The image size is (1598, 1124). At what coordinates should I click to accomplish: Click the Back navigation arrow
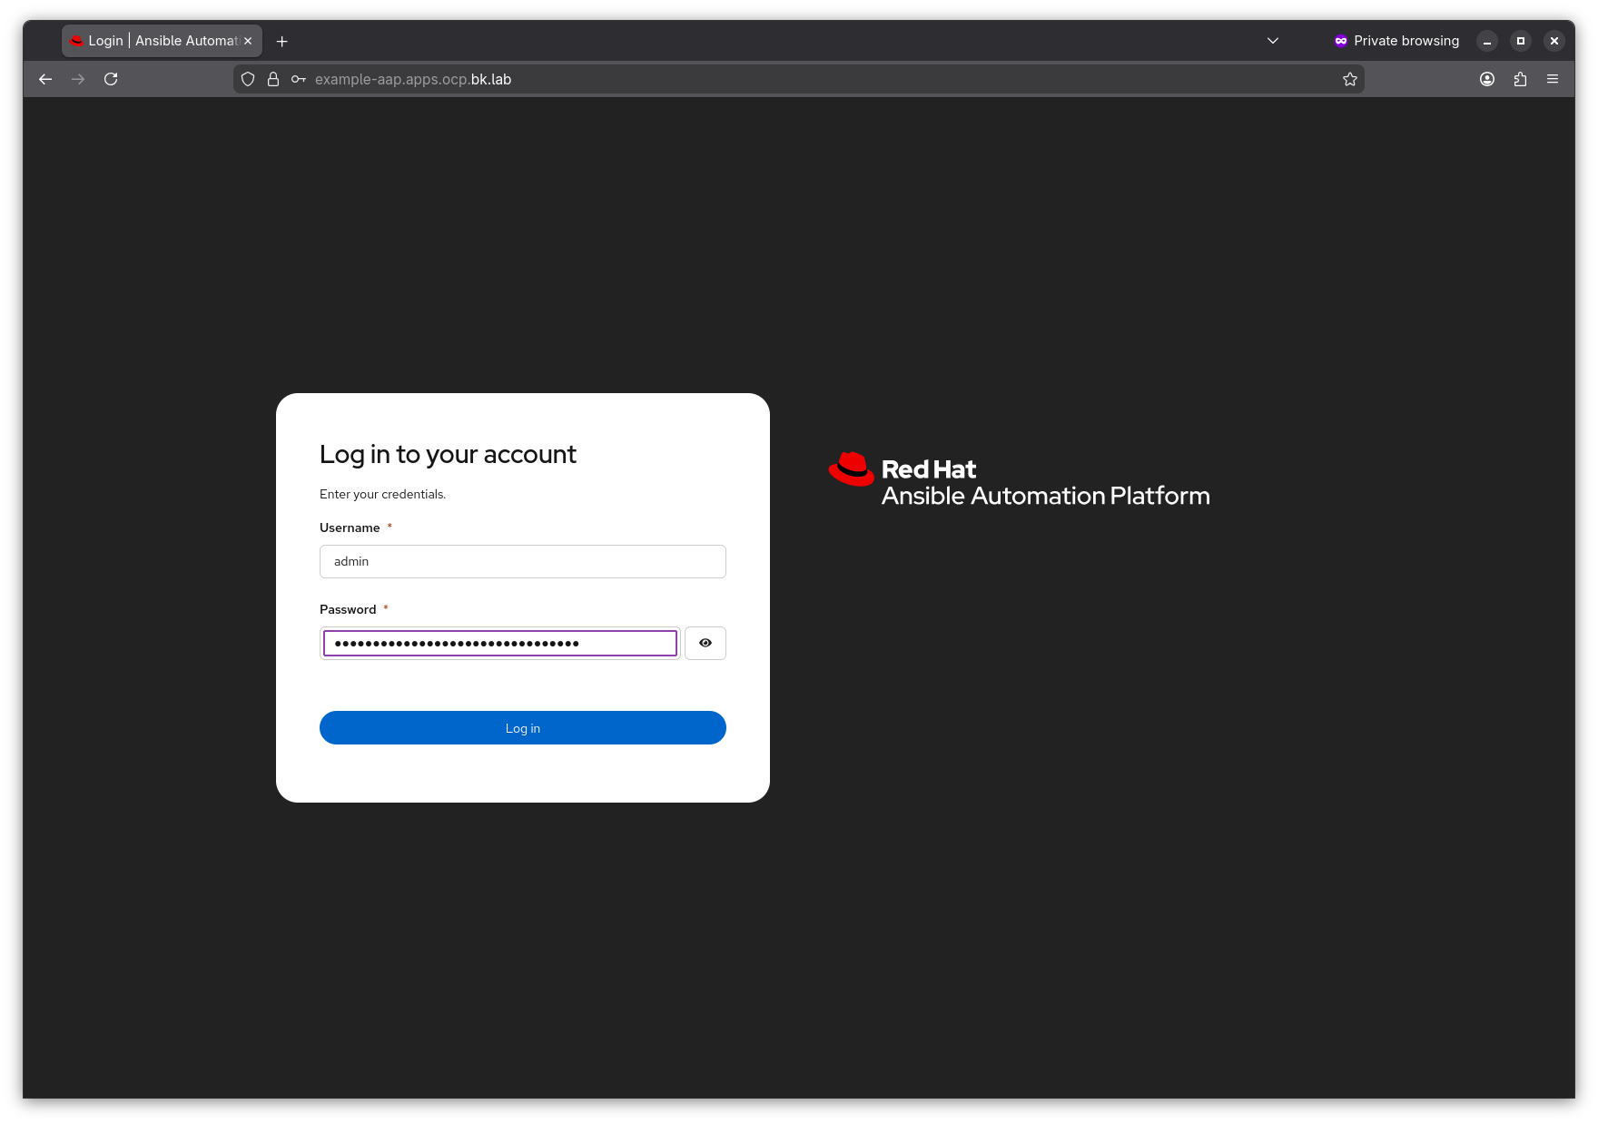pyautogui.click(x=45, y=79)
